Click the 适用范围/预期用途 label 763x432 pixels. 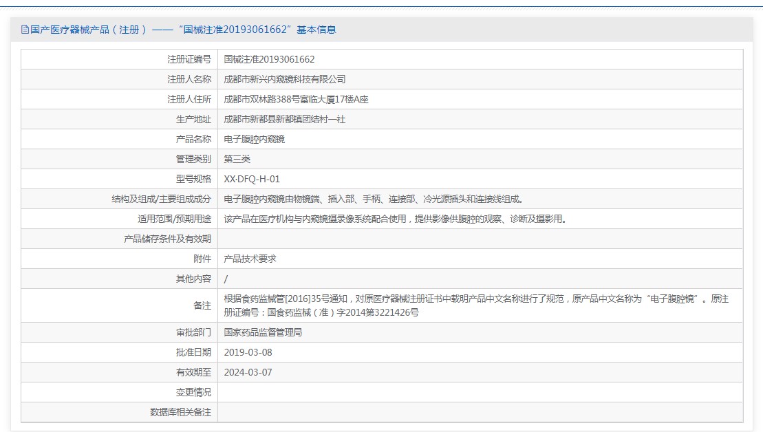point(174,219)
